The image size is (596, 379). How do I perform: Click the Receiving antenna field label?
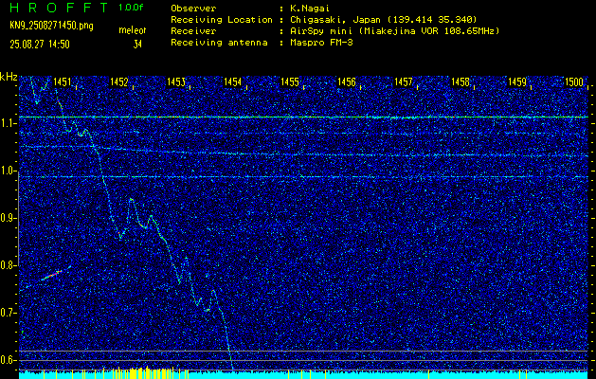(219, 43)
